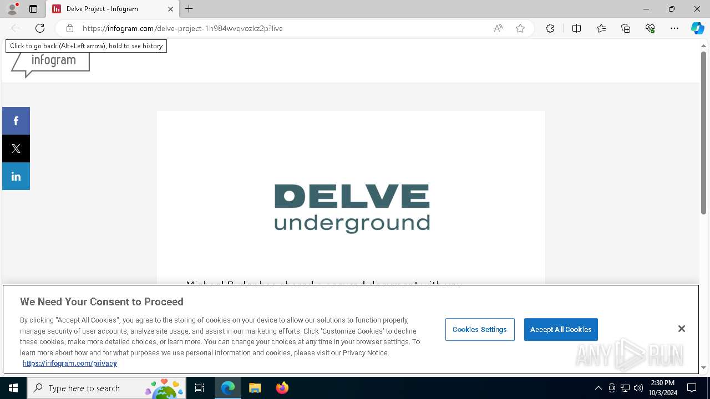View site information lock icon

point(70,28)
